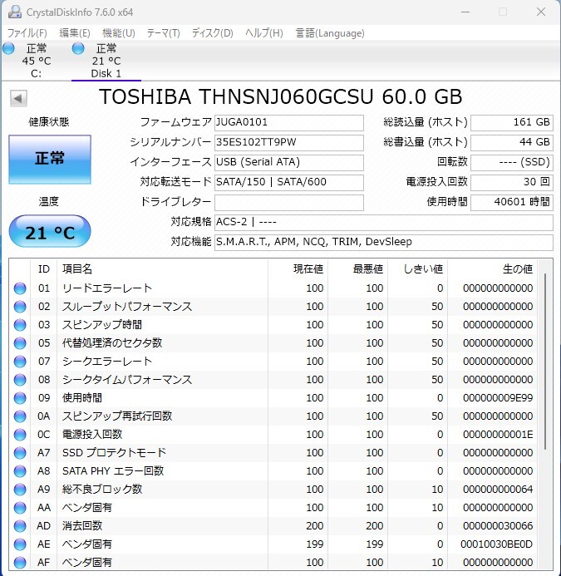Click the ACS-2 standard field

pyautogui.click(x=383, y=222)
